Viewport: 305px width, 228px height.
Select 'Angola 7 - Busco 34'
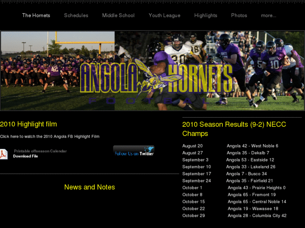coord(246,174)
